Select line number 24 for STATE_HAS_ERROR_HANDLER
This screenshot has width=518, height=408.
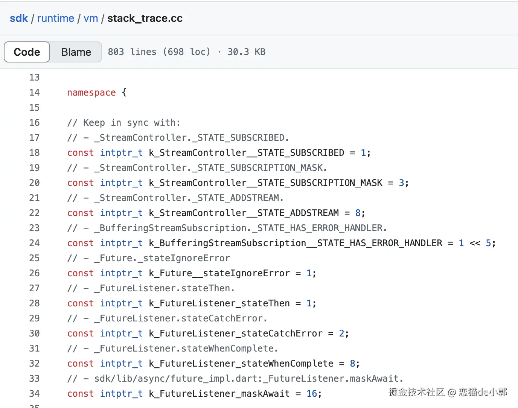(34, 243)
